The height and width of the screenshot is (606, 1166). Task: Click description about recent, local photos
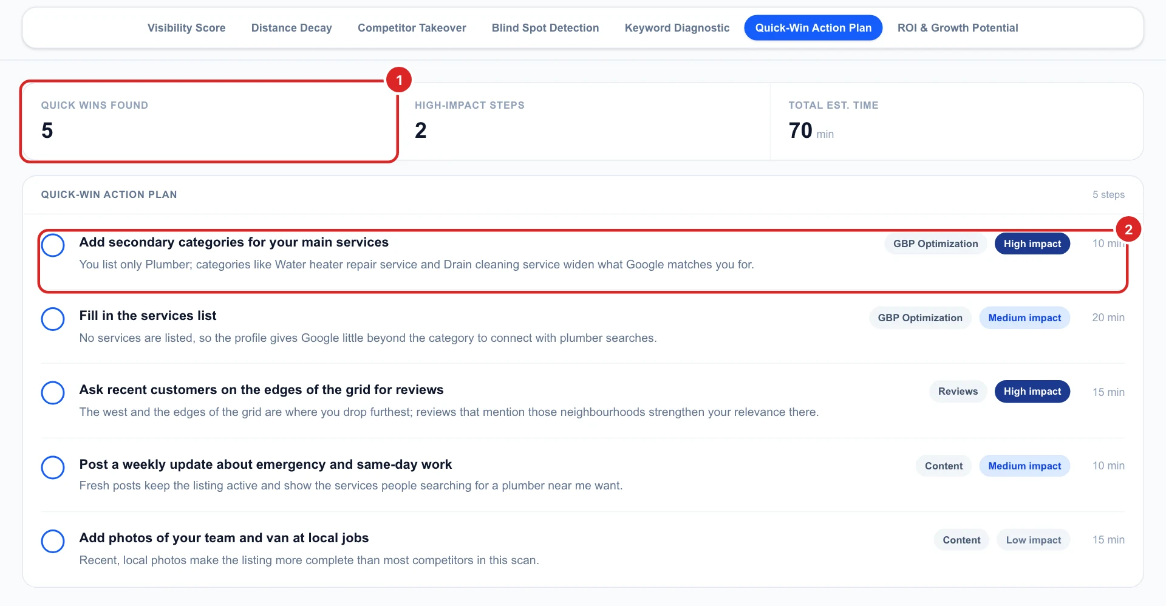309,560
